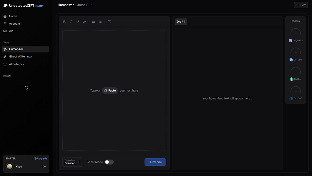Screen dimensions: 312x176
Task: Toggle bold formatting in editor toolbar
Action: tap(64, 22)
